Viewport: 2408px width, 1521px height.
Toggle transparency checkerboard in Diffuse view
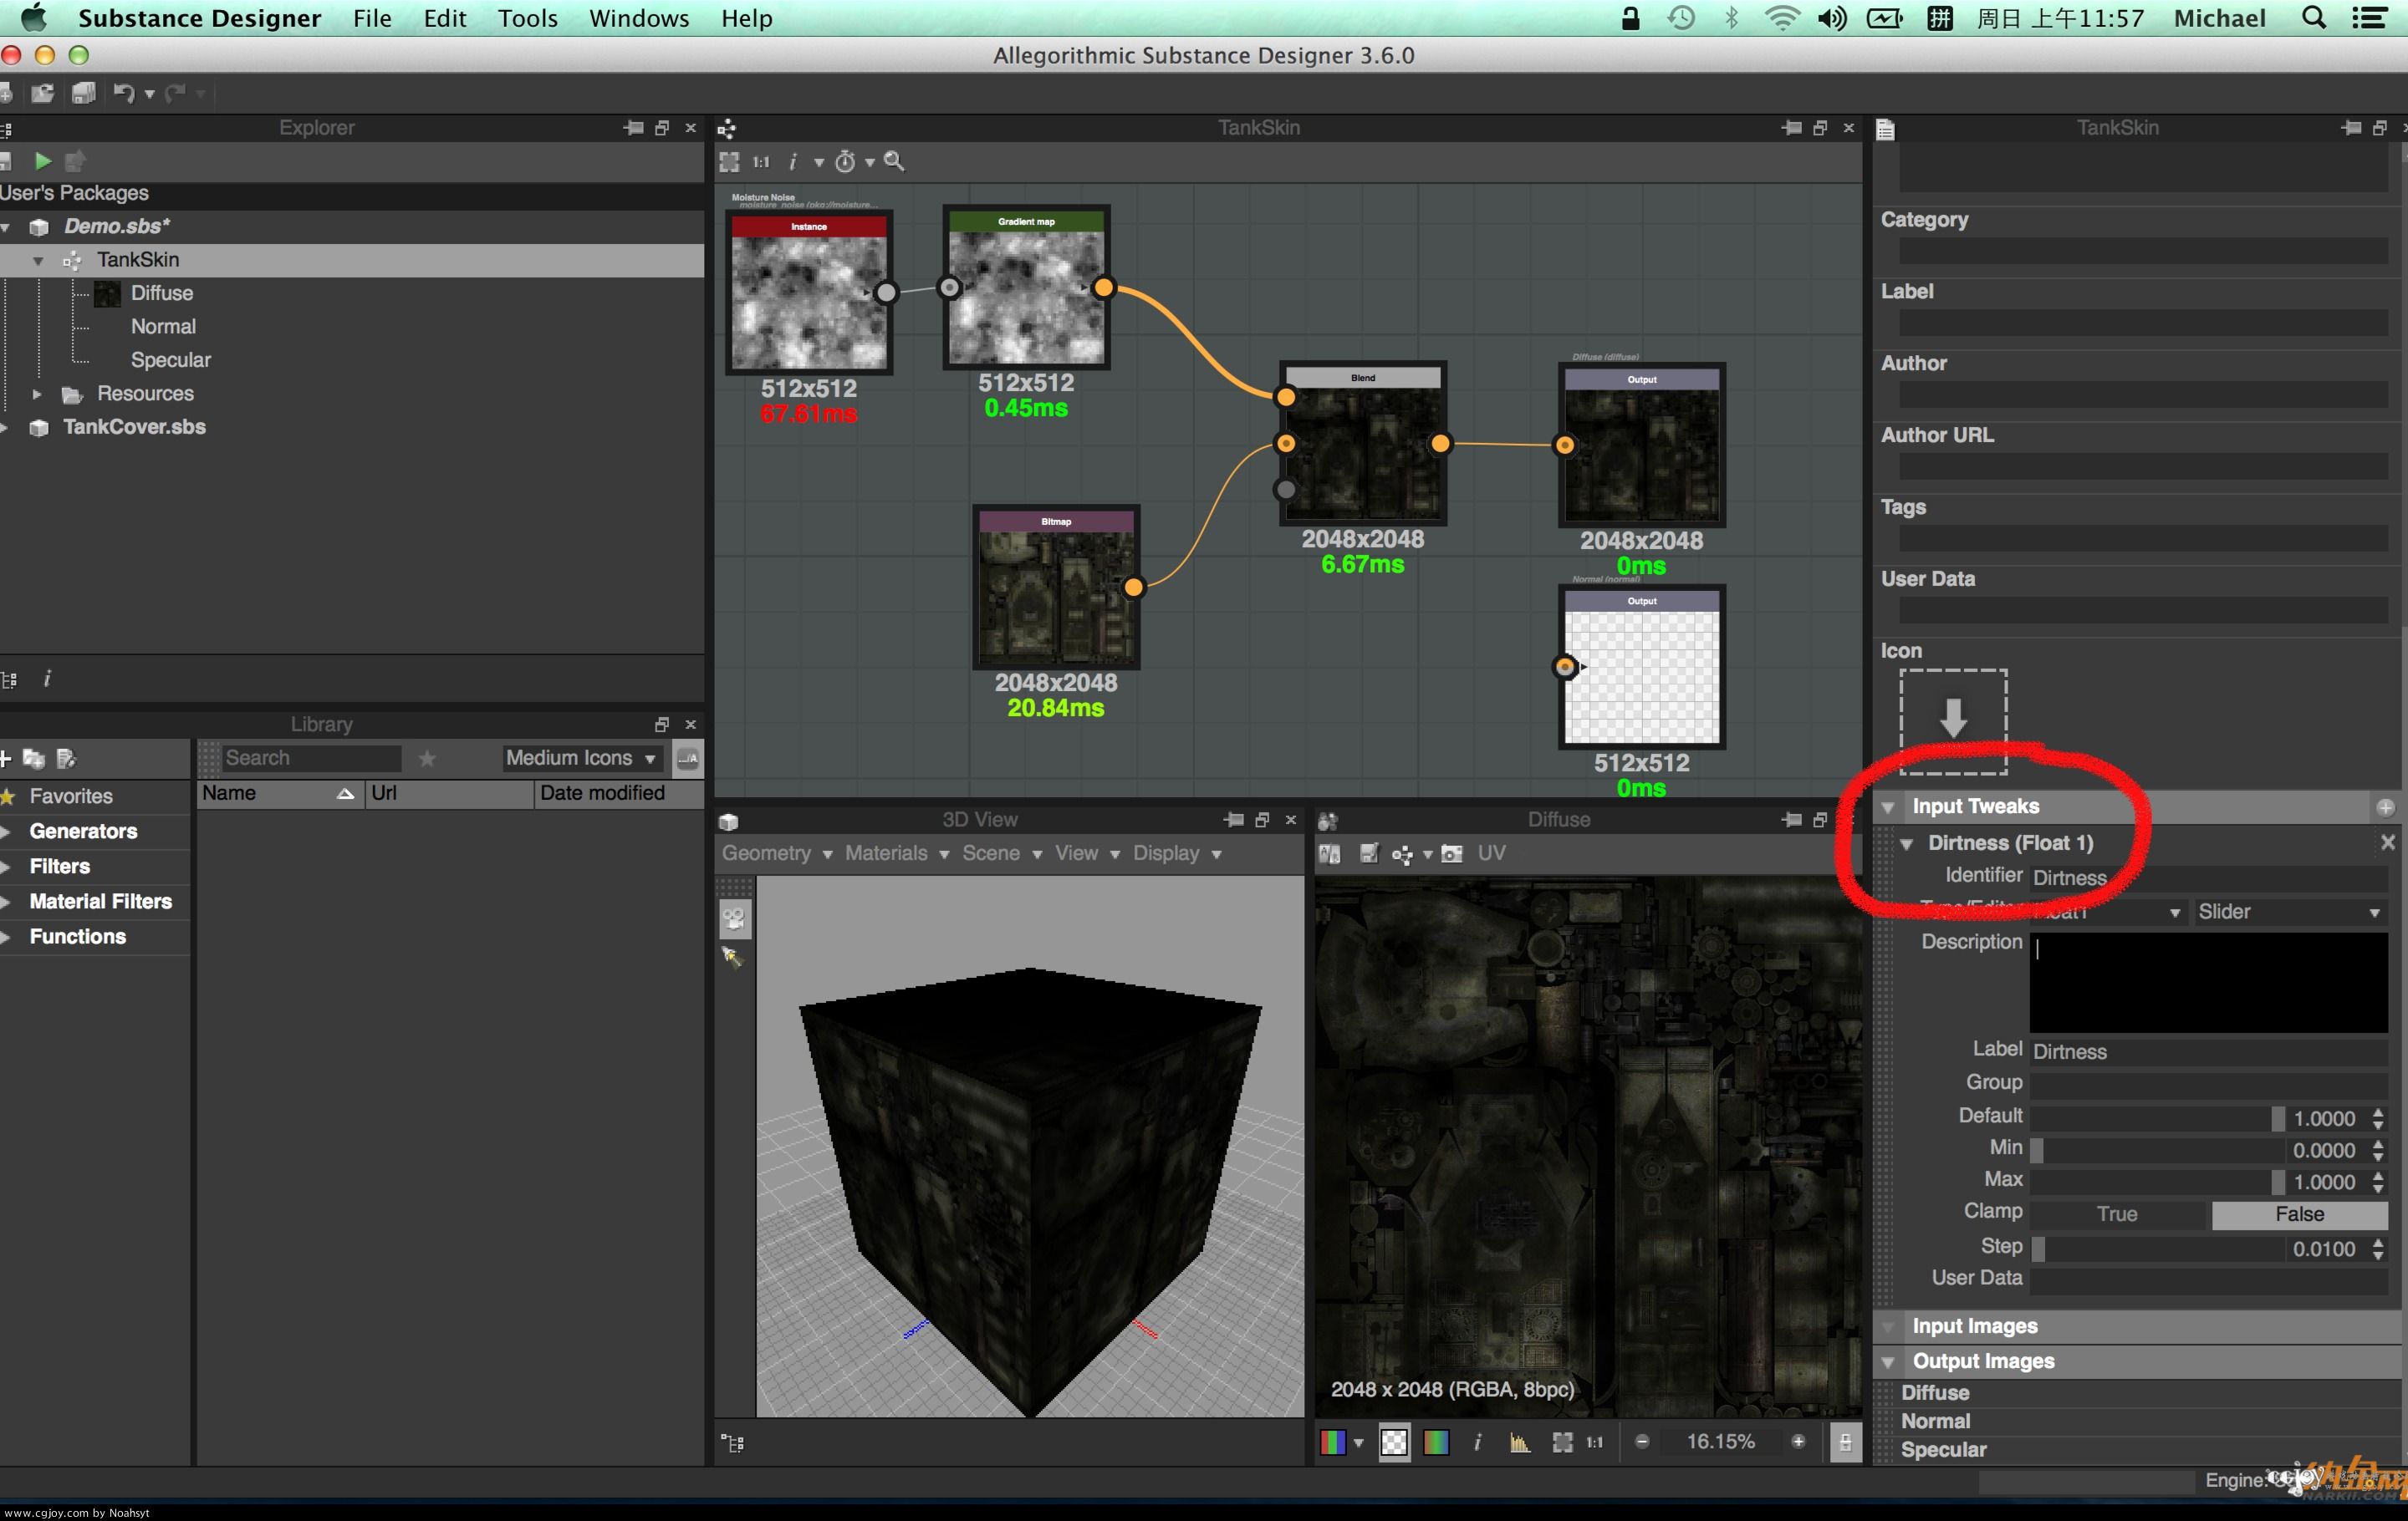tap(1394, 1442)
